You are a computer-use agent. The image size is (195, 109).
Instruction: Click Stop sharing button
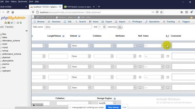coord(113,107)
